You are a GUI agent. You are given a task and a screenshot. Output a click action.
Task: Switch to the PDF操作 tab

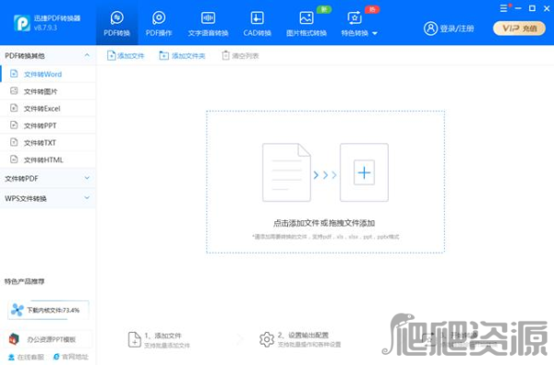159,23
